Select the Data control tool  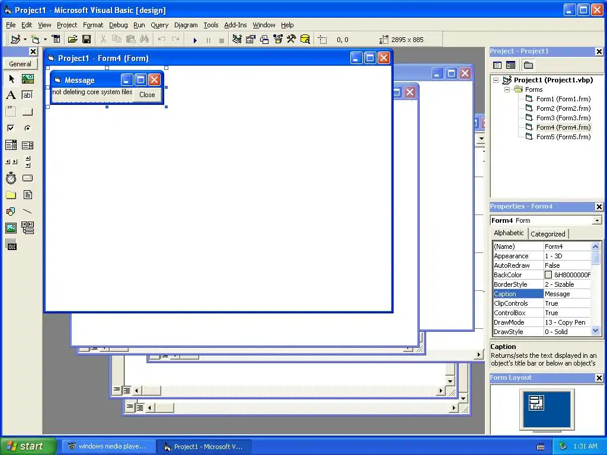click(27, 228)
